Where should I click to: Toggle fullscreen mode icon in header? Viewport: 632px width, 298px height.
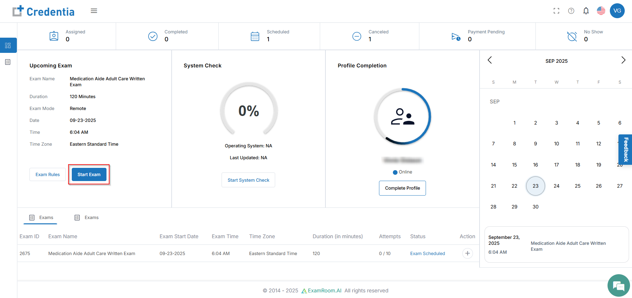pyautogui.click(x=556, y=11)
